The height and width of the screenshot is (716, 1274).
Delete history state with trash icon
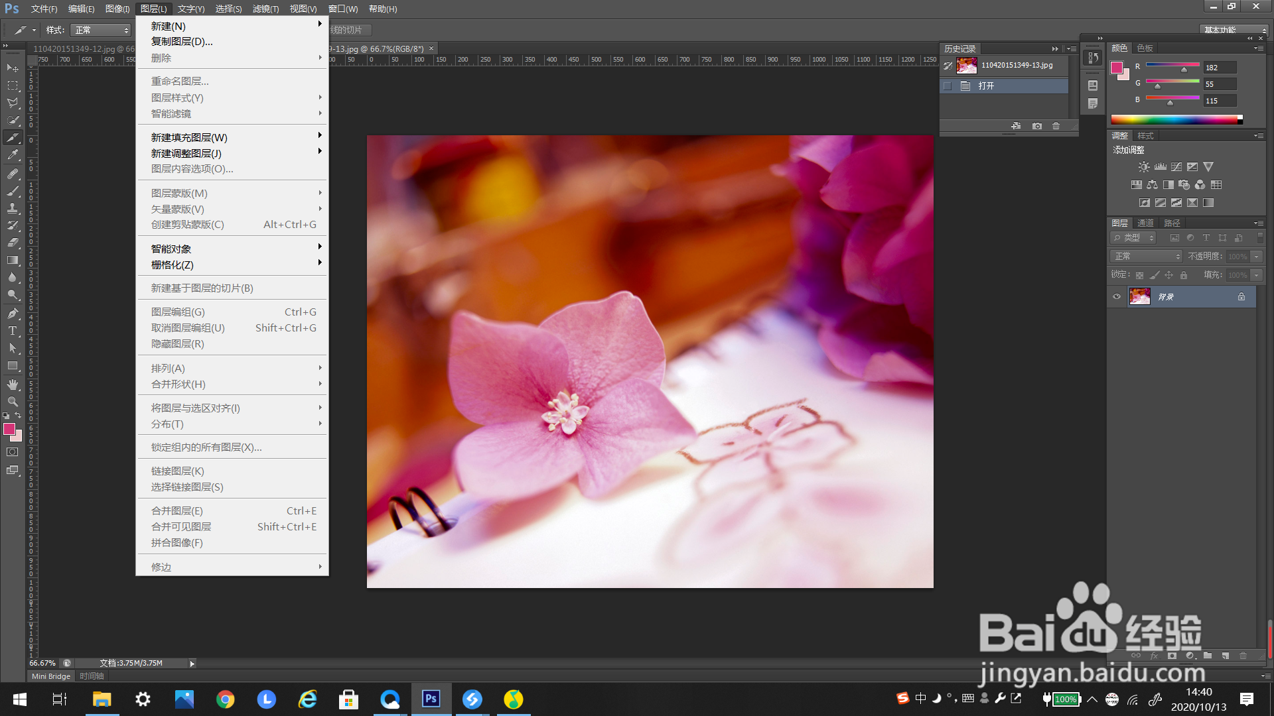(x=1056, y=126)
